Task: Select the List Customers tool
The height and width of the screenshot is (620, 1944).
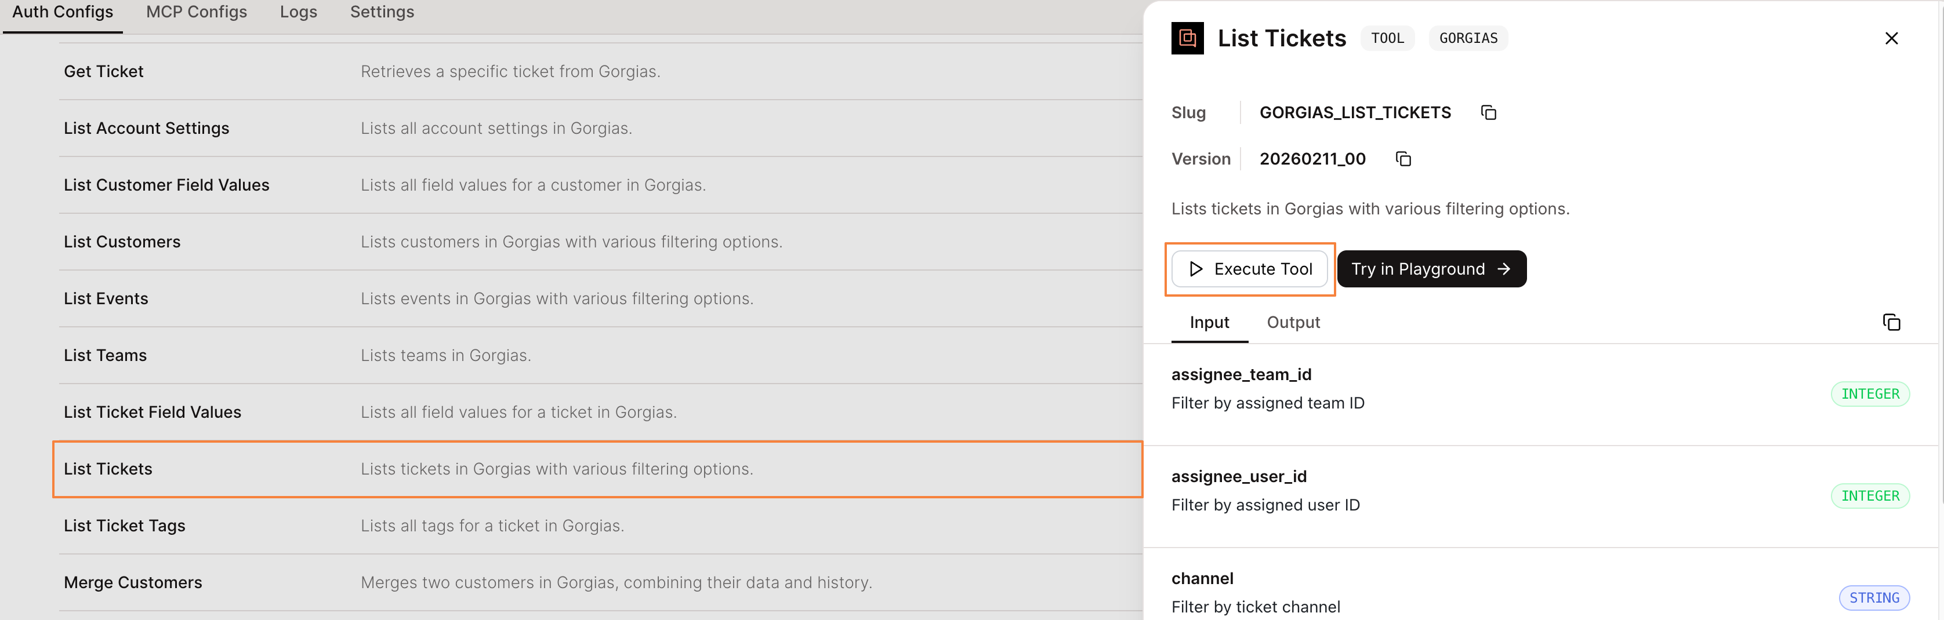Action: 122,242
